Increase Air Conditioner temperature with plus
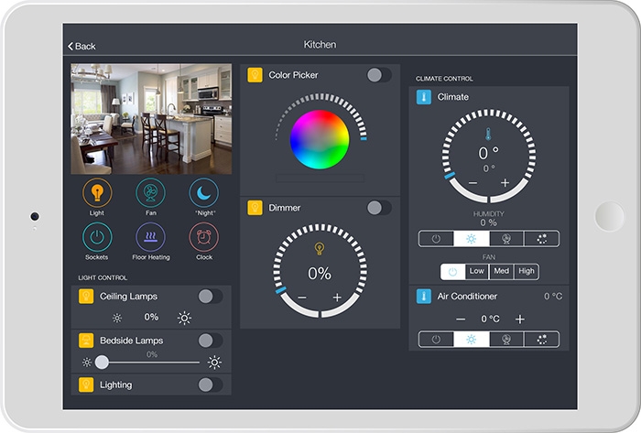 (x=520, y=319)
